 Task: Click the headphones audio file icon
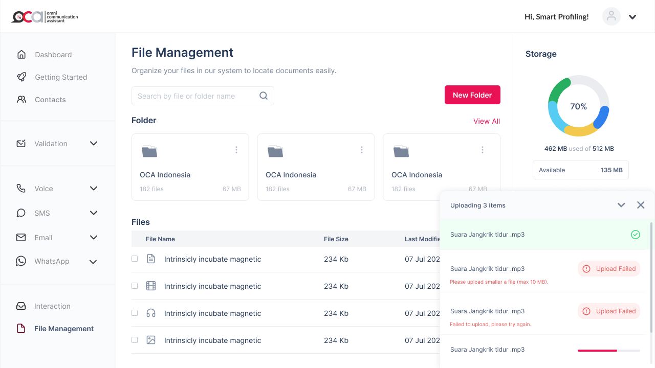click(x=151, y=313)
